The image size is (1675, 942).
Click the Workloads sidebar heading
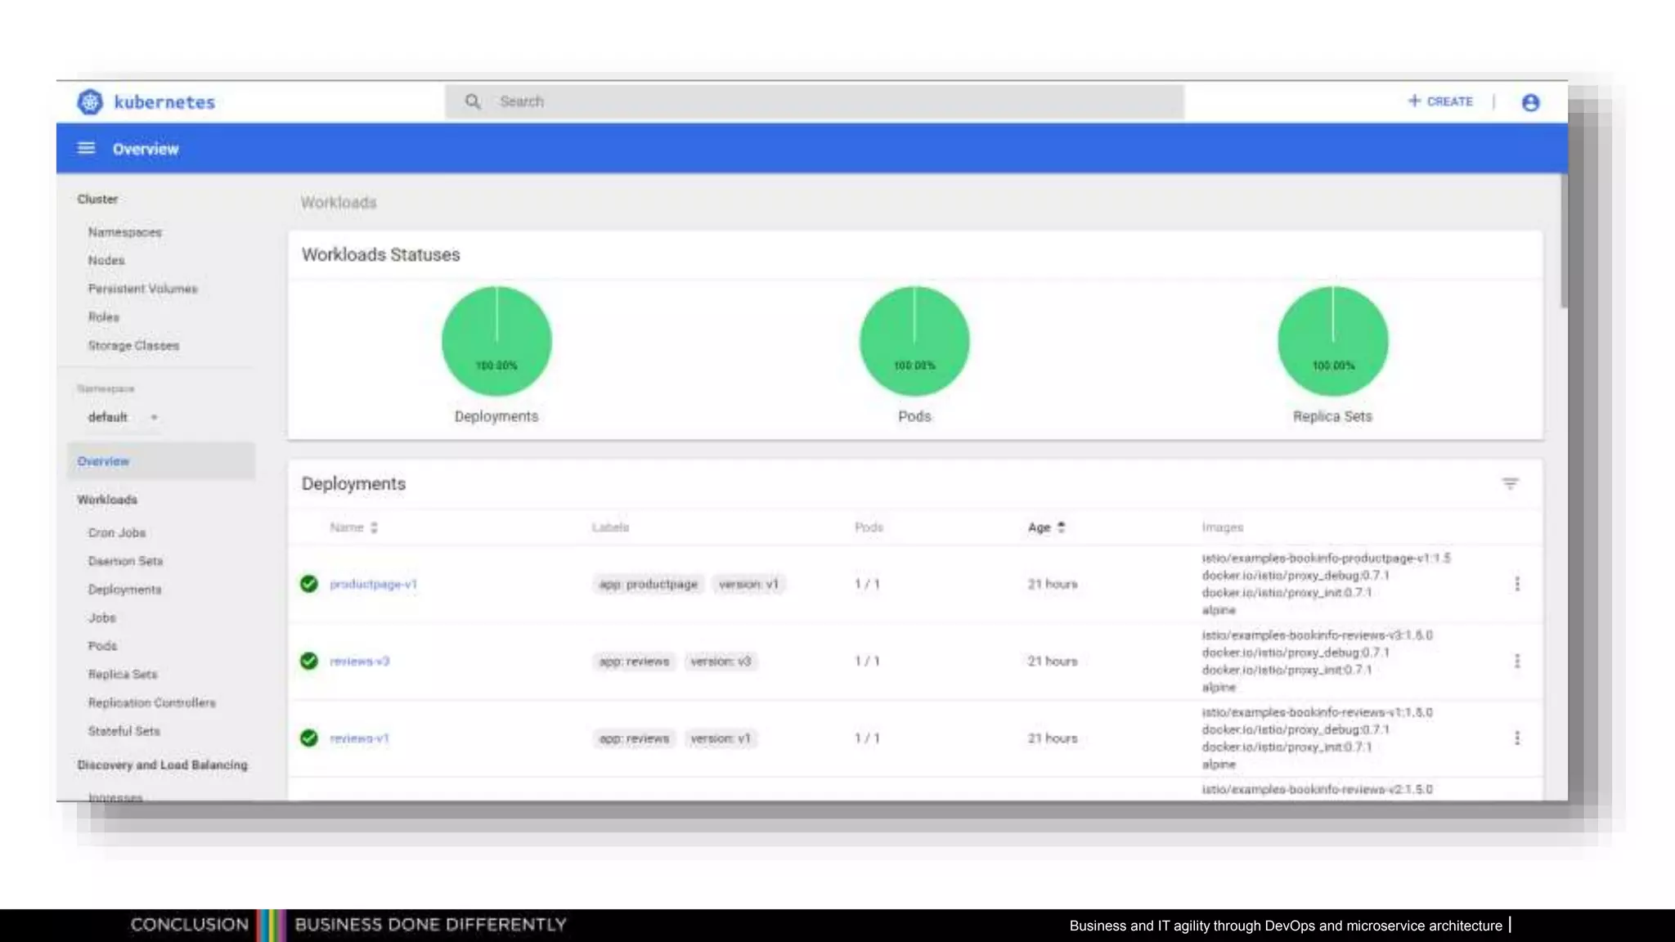(x=107, y=500)
